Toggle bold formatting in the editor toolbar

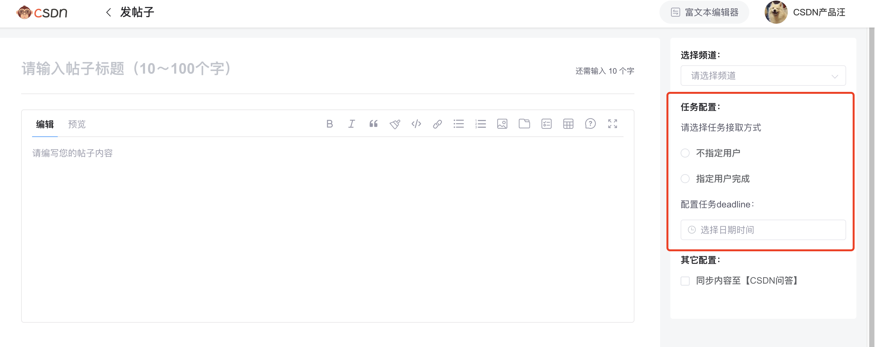tap(329, 124)
